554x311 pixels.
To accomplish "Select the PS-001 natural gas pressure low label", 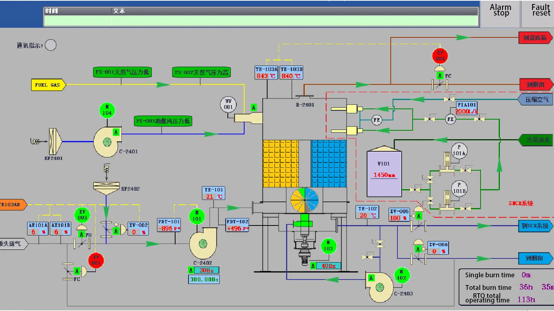I will pos(122,72).
